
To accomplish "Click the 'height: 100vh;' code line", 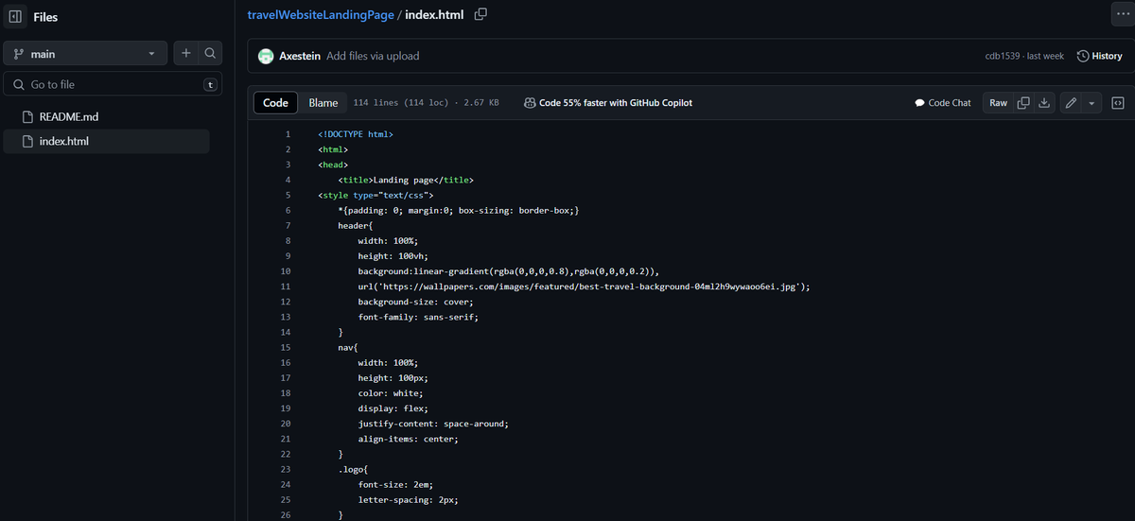I will (393, 256).
